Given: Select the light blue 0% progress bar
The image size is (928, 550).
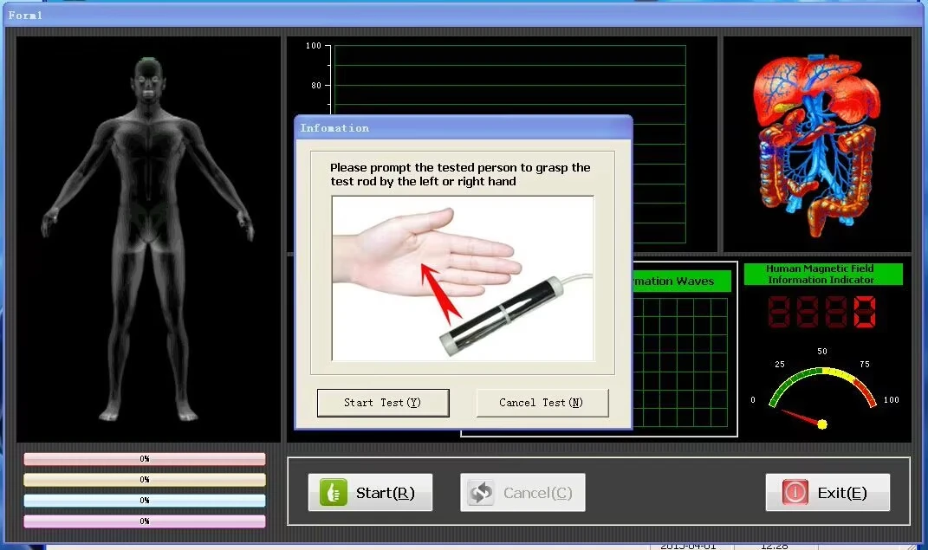Looking at the screenshot, I should click(x=145, y=501).
